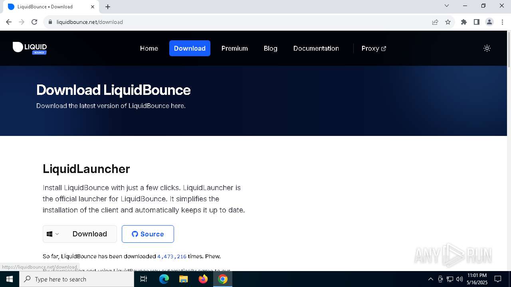Screen dimensions: 511x287
Task: Show hidden system tray icons
Action: (430, 279)
